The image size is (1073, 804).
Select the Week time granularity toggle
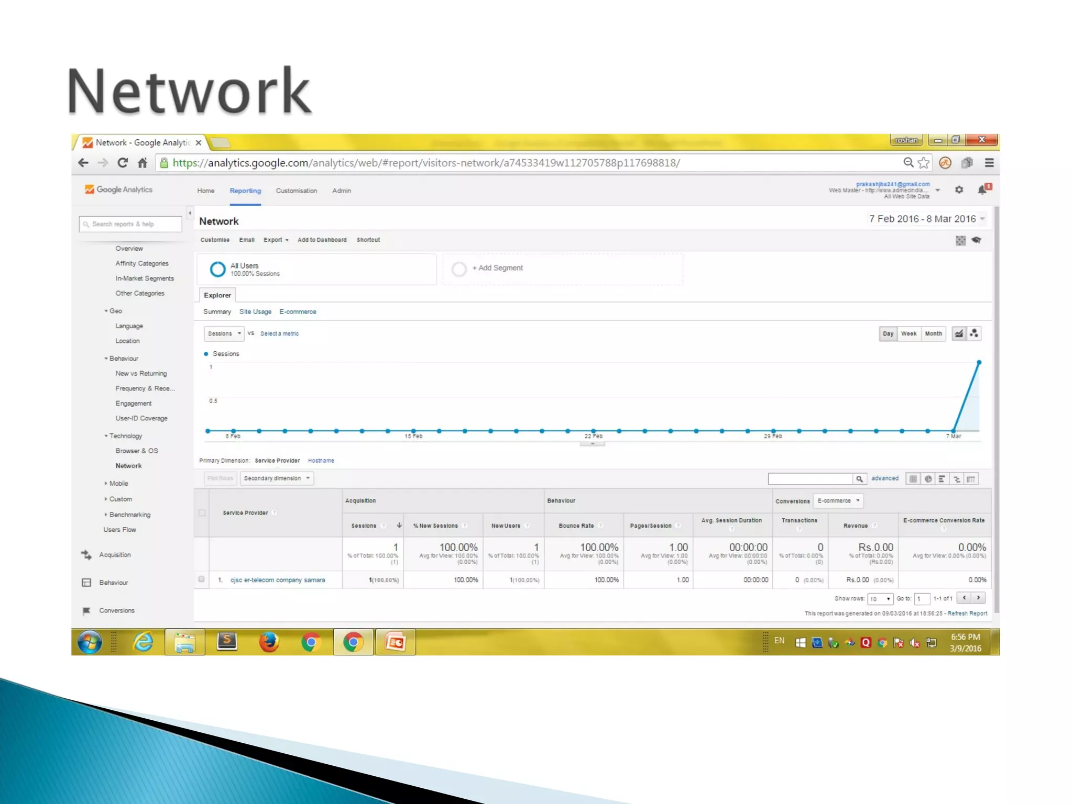tap(908, 333)
